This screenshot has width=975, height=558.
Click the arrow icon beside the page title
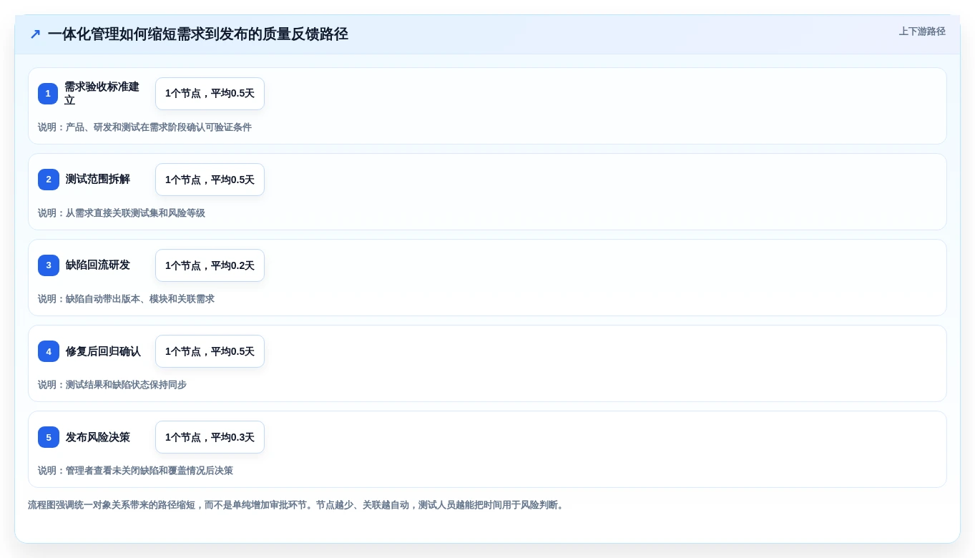[x=35, y=34]
